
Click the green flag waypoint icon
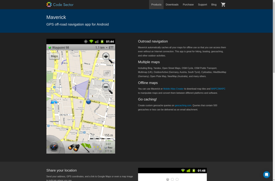click(86, 147)
